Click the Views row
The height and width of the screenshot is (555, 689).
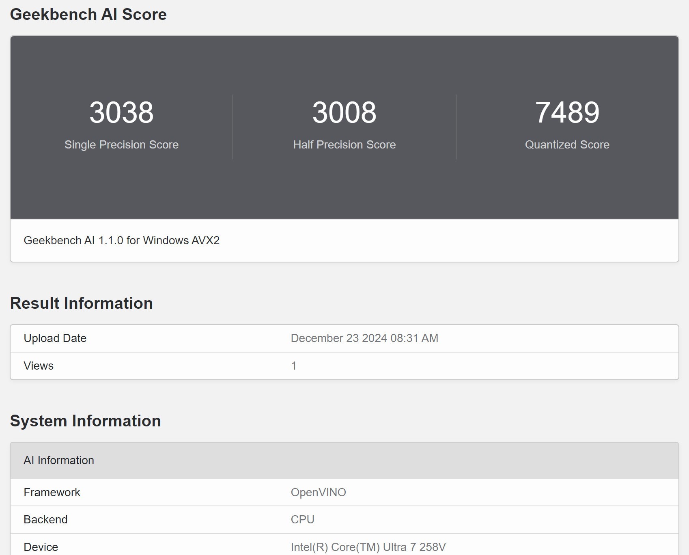(x=39, y=366)
